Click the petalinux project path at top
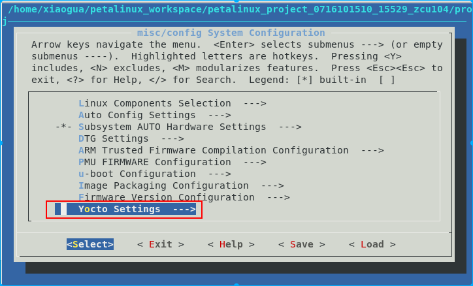Screen dimensions: 473x286 [240, 10]
